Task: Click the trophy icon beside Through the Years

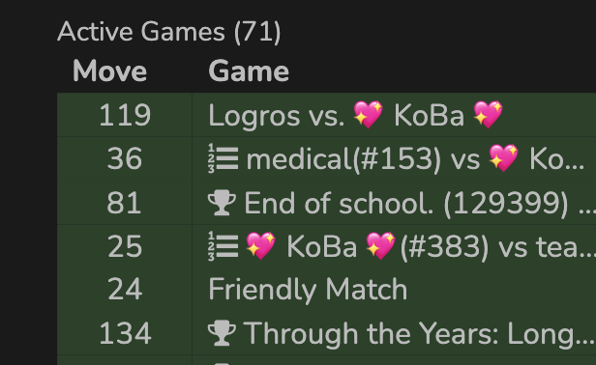Action: pyautogui.click(x=222, y=333)
